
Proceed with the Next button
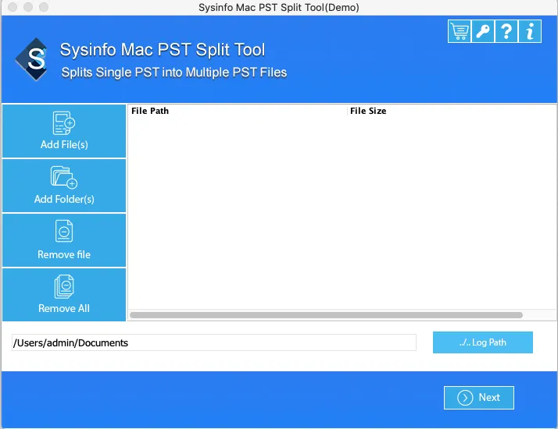[478, 397]
